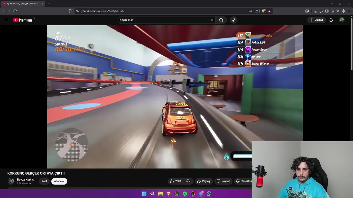The image size is (353, 198).
Task: Open WhatsApp from the taskbar
Action: coord(209,194)
